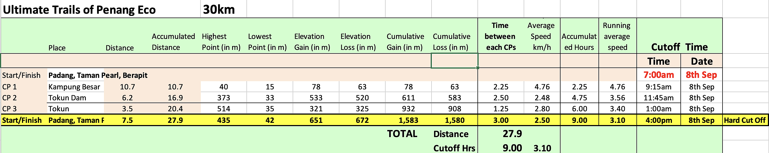
Task: Select the 'Cutoff Hrs' label
Action: 454,148
